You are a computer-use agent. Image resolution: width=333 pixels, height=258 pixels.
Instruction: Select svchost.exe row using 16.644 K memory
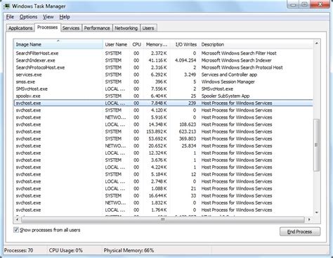point(164,195)
